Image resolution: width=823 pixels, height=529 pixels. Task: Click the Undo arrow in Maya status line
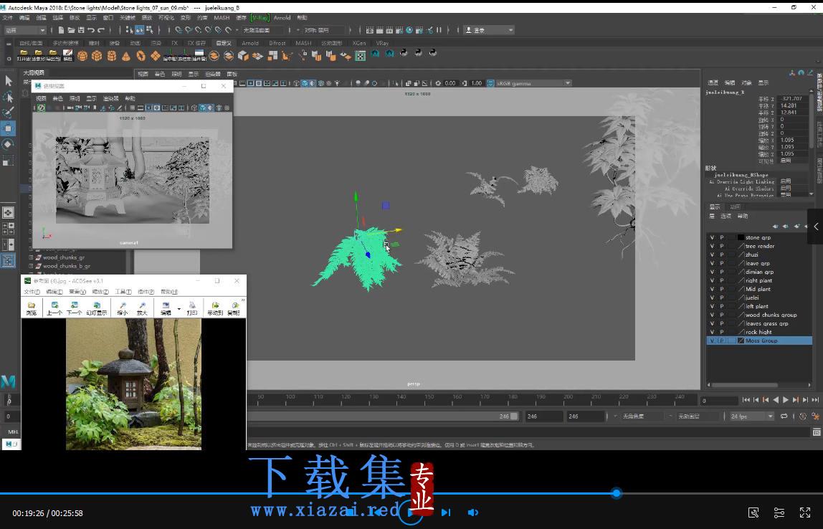(91, 30)
